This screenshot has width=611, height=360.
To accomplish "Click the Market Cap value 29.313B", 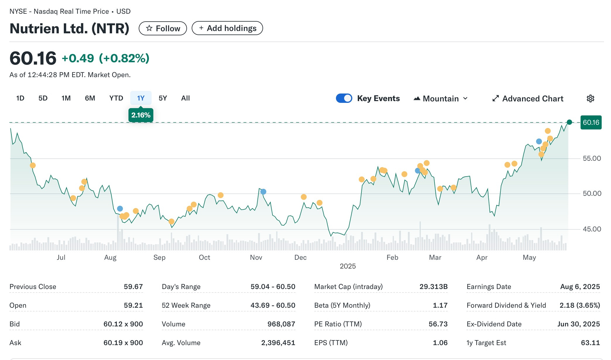I will pos(434,287).
